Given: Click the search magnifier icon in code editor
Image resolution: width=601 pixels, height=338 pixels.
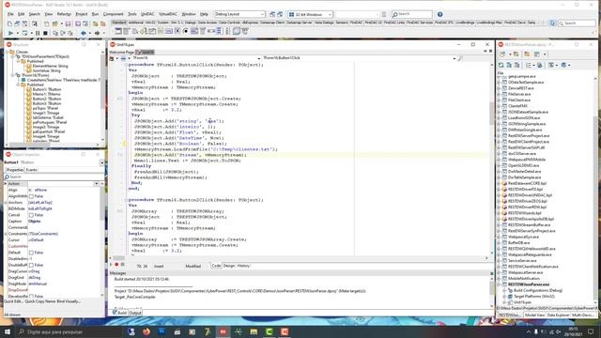Looking at the screenshot, I should [460, 58].
